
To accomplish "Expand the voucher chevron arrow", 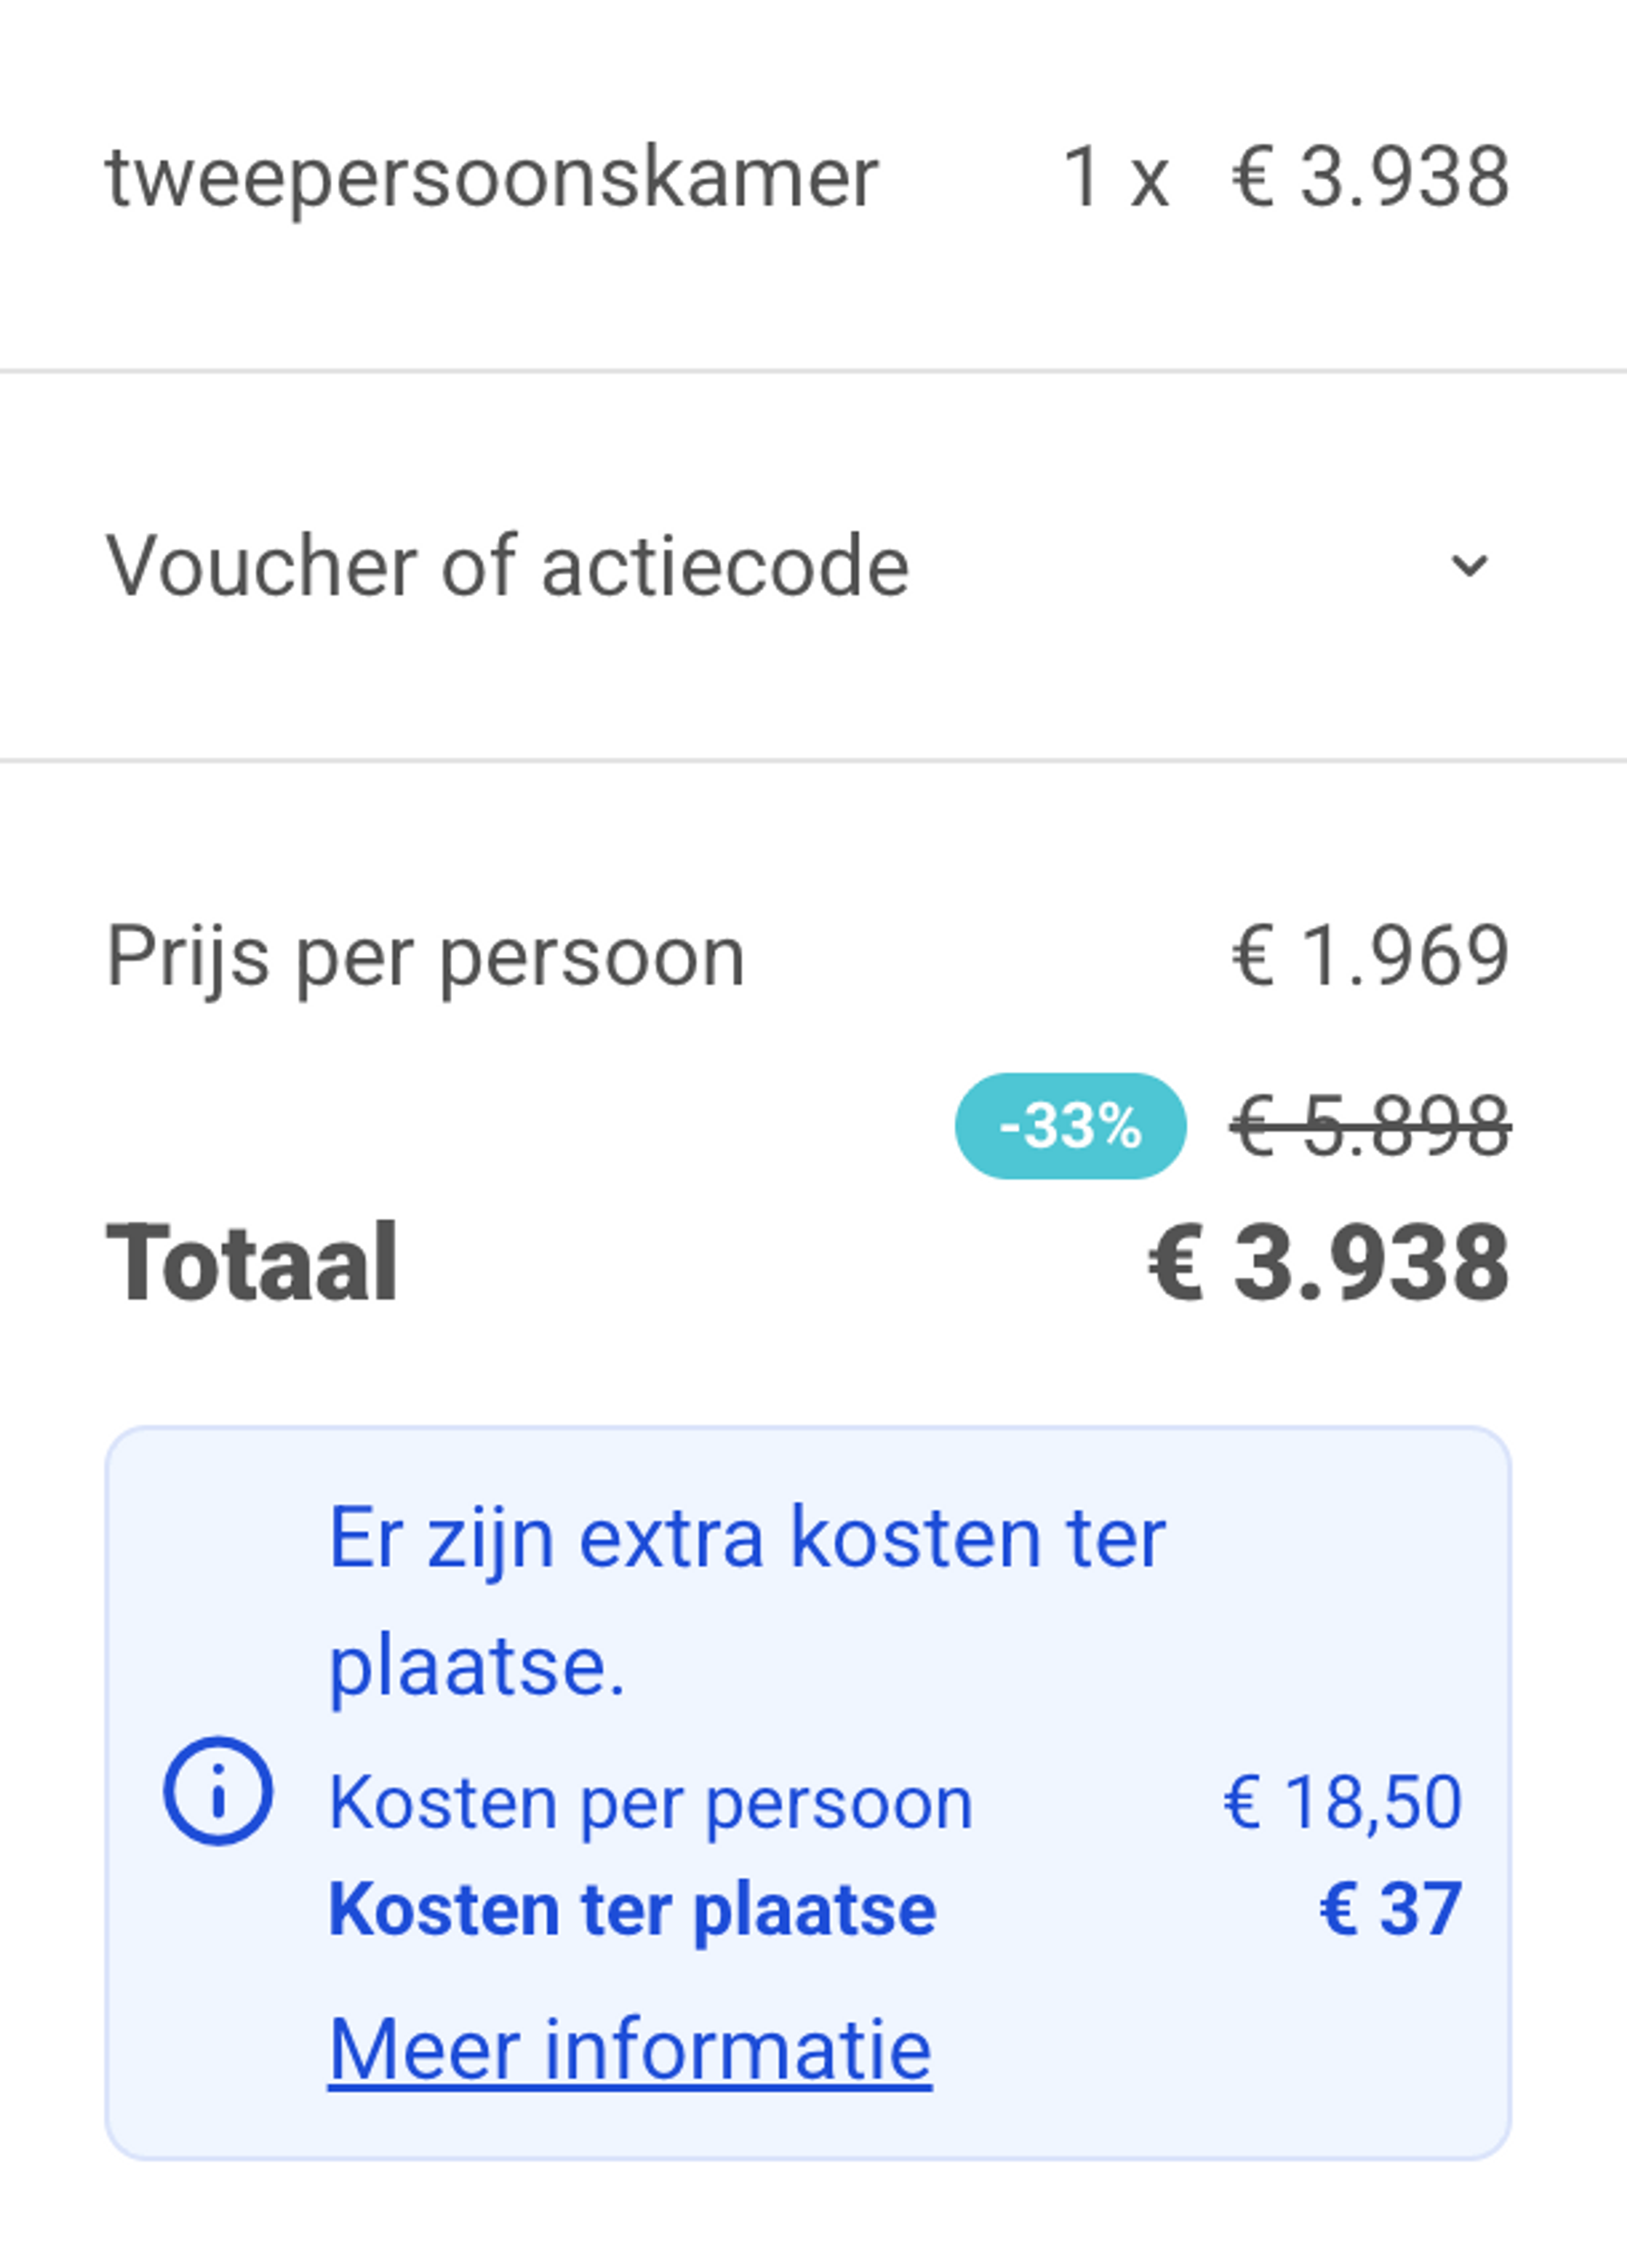I will pos(1469,566).
